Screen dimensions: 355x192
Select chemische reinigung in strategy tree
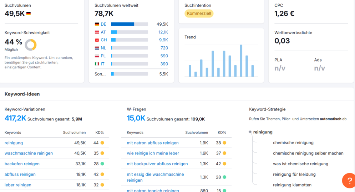pyautogui.click(x=293, y=143)
